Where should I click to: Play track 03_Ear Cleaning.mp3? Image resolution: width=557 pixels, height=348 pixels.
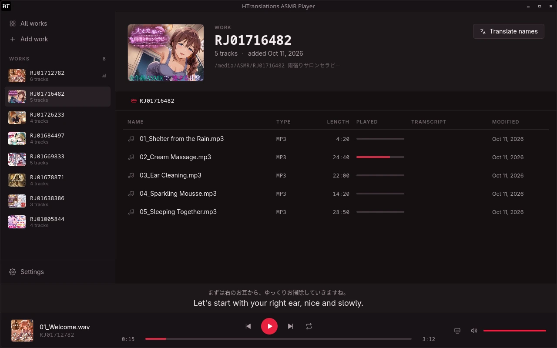[336, 175]
